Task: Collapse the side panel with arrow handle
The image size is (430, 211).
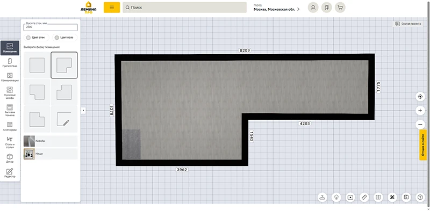Action: point(83,111)
